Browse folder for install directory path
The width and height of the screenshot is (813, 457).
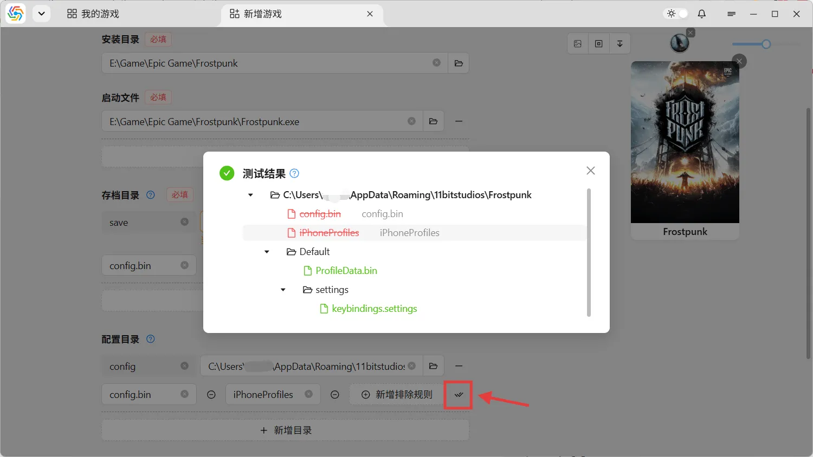(x=459, y=63)
